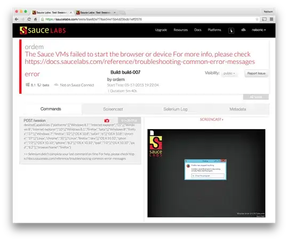The image size is (288, 241).
Task: Click the Nelson profile button in Chrome
Action: [268, 12]
